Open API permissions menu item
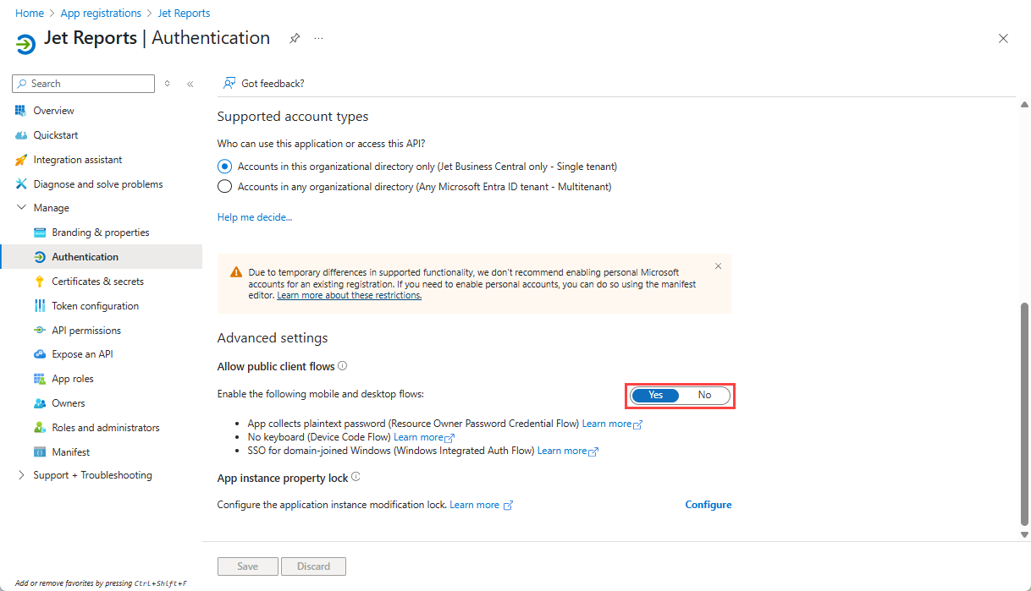This screenshot has width=1031, height=591. pos(86,331)
